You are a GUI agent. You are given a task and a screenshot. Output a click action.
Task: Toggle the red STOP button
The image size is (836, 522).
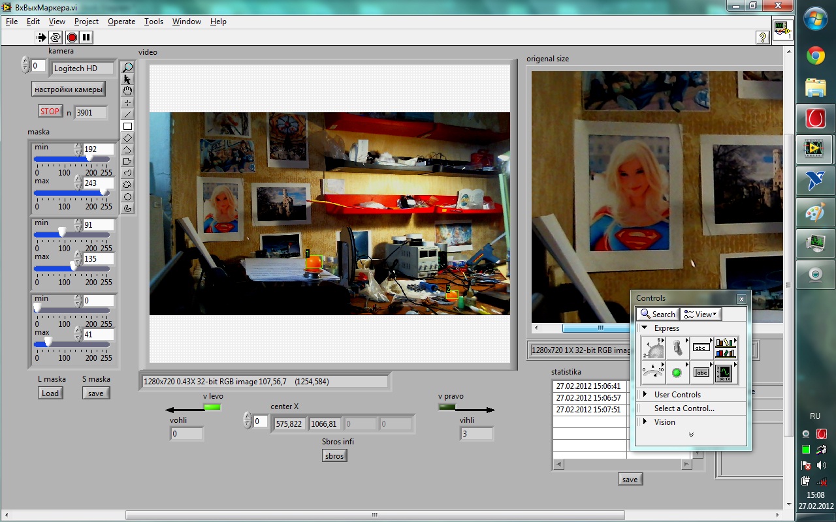(x=50, y=112)
